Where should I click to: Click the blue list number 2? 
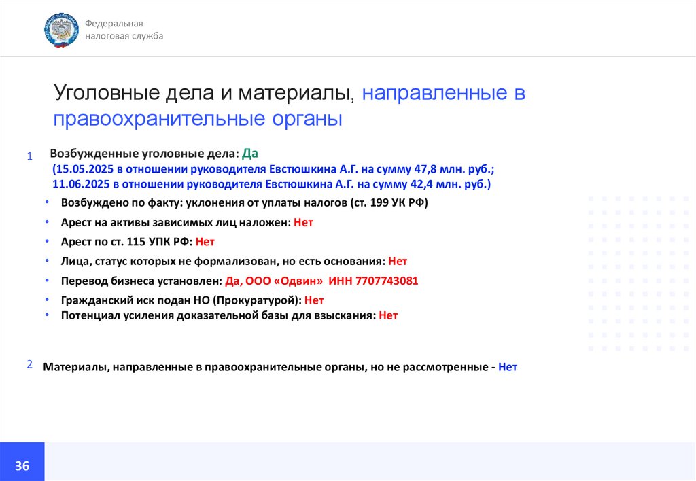[x=30, y=364]
